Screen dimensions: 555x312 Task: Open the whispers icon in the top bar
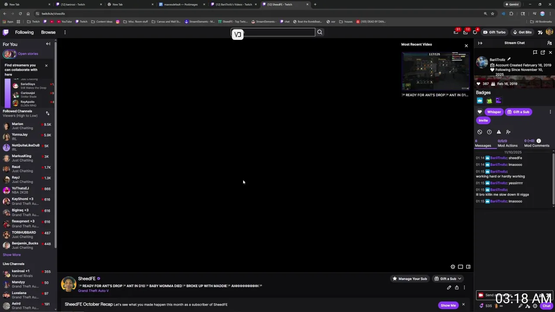pyautogui.click(x=475, y=32)
